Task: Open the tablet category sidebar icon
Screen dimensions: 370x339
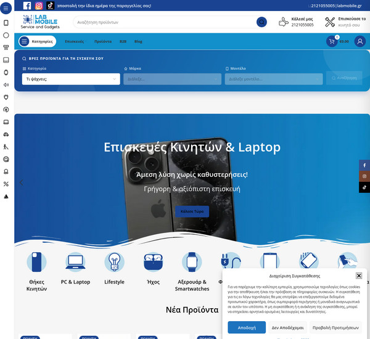Action: (6, 60)
